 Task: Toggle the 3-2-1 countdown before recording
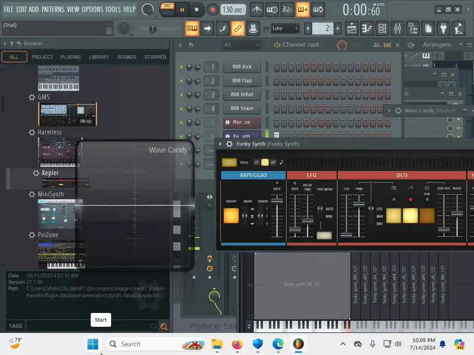point(287,10)
